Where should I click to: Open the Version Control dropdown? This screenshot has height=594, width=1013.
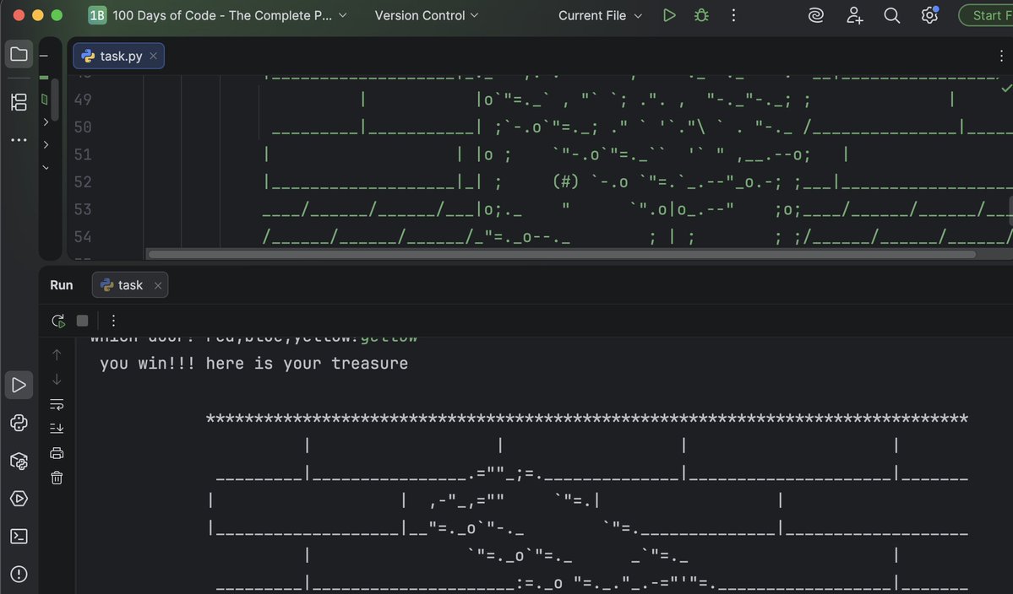[427, 15]
